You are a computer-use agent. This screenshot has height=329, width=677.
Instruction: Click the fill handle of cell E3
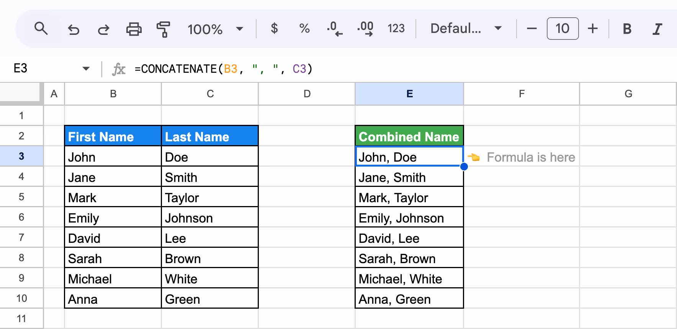tap(464, 166)
